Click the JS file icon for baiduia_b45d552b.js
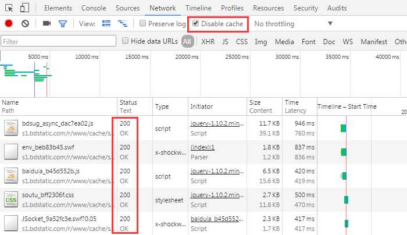Image resolution: width=407 pixels, height=235 pixels. point(11,176)
